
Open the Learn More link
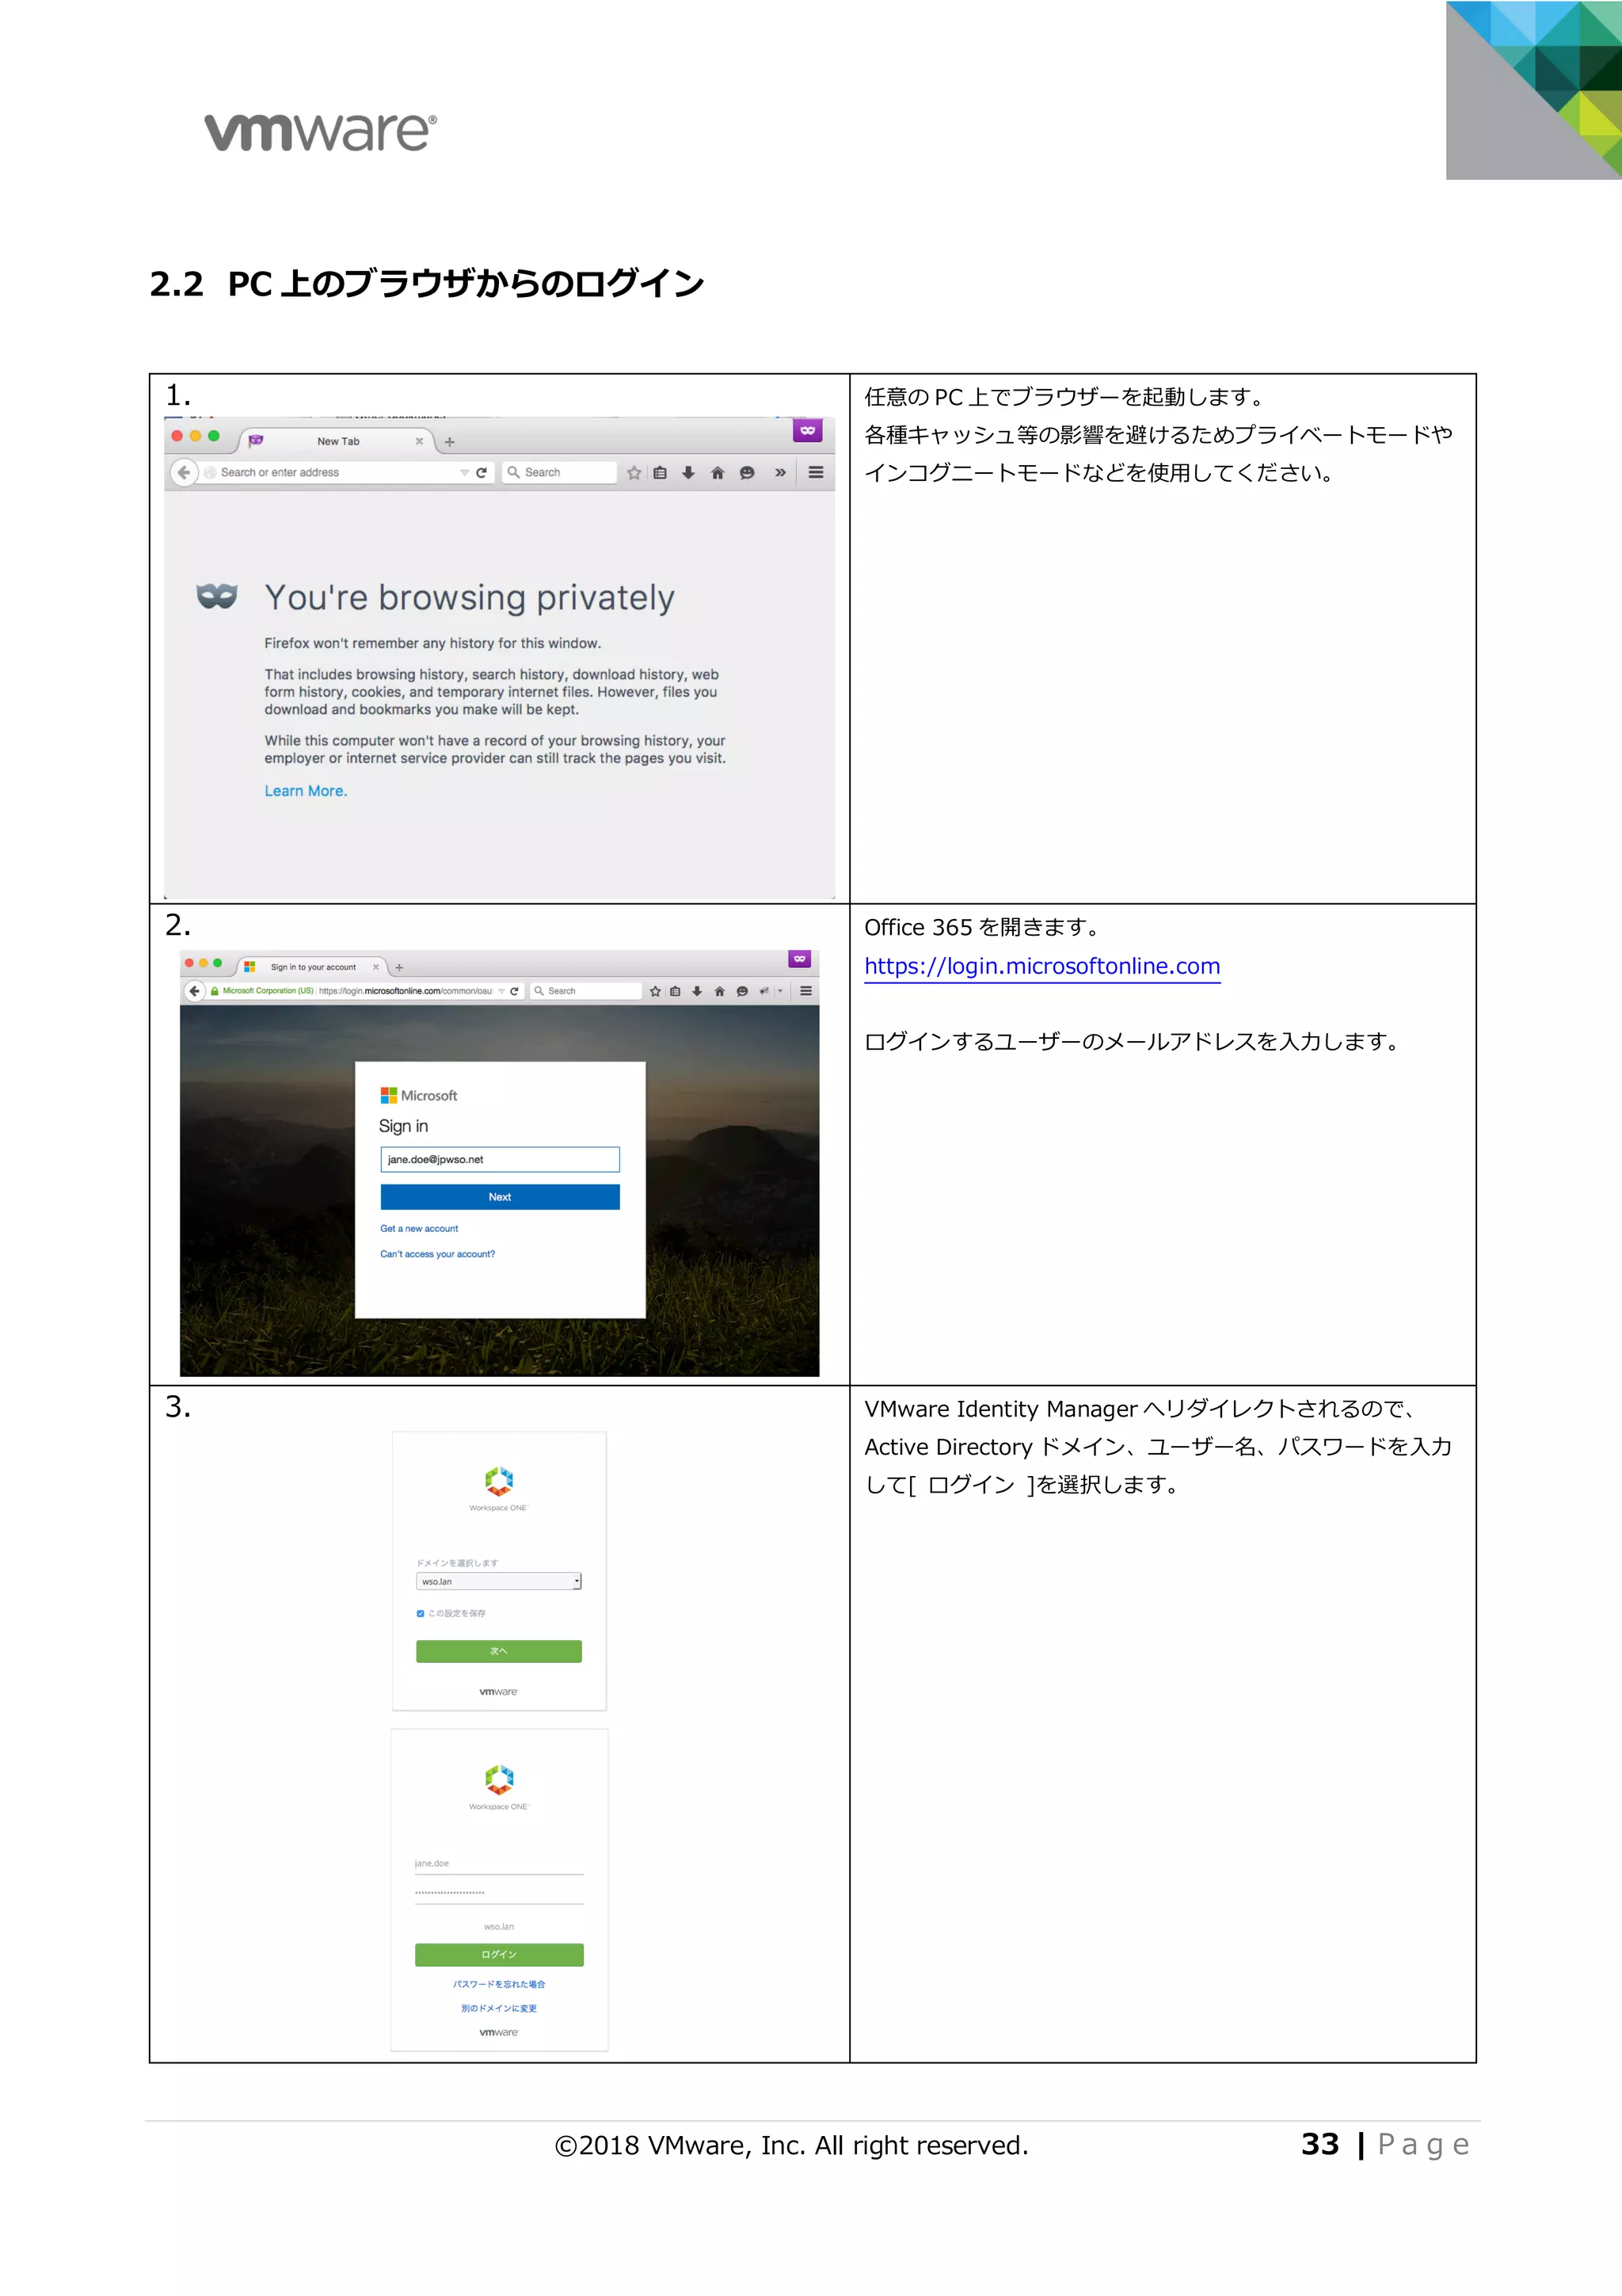[306, 791]
